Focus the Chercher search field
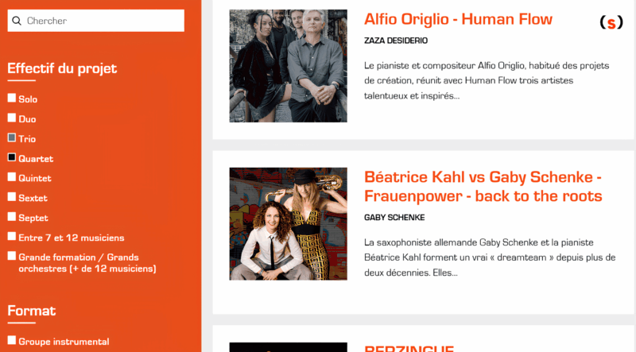Image resolution: width=636 pixels, height=352 pixels. (95, 21)
